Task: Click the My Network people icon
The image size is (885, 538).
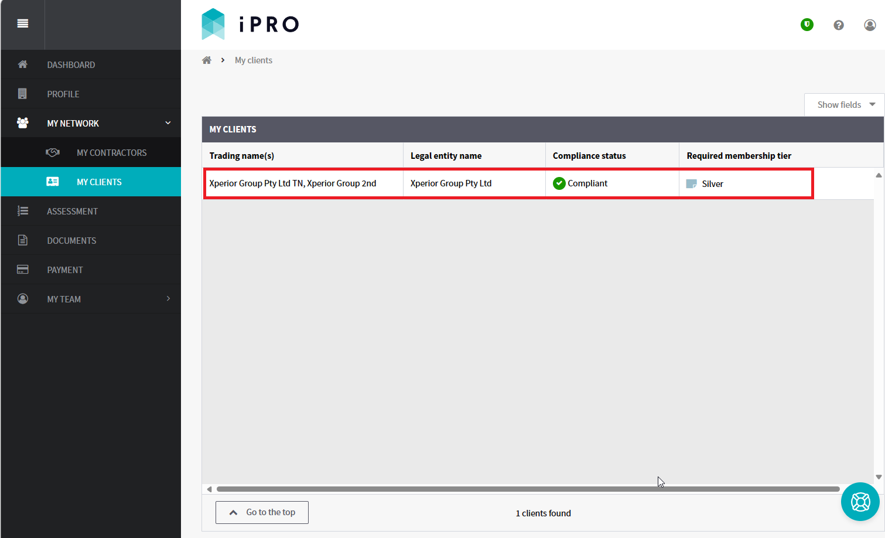Action: coord(23,123)
